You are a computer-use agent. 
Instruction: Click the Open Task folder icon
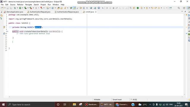61,8
